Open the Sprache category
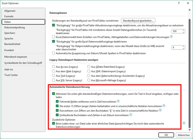This screenshot has height=139, width=193. (x=24, y=38)
